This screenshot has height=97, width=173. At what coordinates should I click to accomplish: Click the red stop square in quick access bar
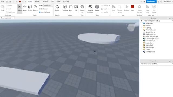pyautogui.click(x=20, y=2)
